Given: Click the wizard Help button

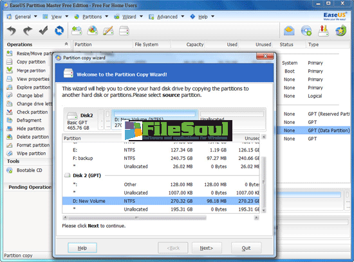Looking at the screenshot, I should (x=82, y=248).
